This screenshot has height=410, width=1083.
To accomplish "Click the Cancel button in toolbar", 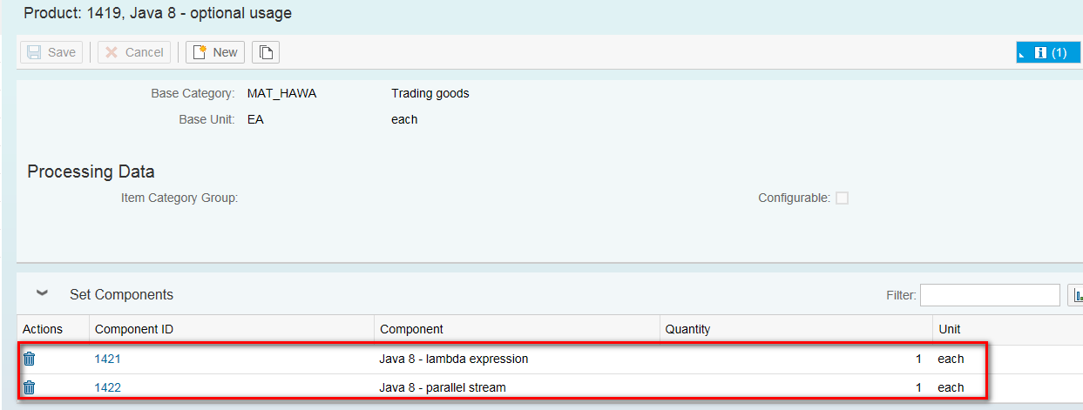I will coord(134,52).
